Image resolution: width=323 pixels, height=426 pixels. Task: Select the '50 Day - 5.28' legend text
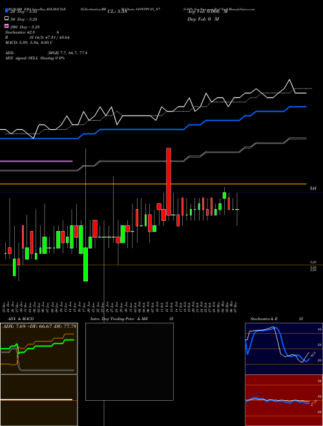(24, 19)
